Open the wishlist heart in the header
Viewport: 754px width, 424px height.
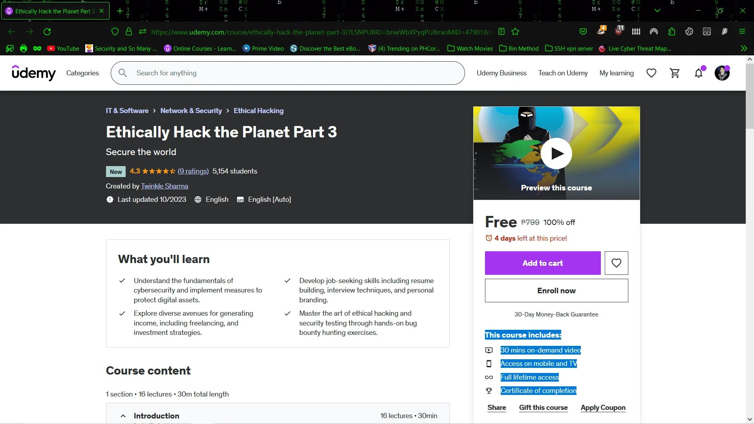point(651,73)
